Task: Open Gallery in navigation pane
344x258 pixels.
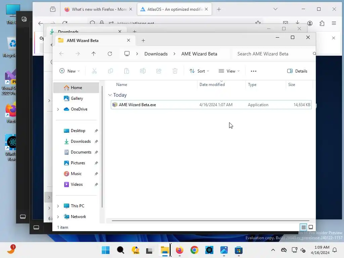Action: 76,98
